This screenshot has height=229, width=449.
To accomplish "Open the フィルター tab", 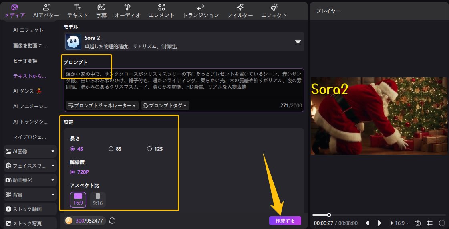I will point(240,11).
